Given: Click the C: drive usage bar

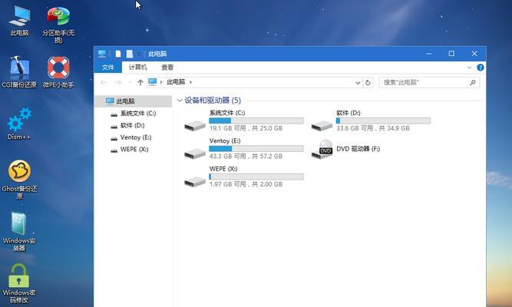Looking at the screenshot, I should 256,120.
